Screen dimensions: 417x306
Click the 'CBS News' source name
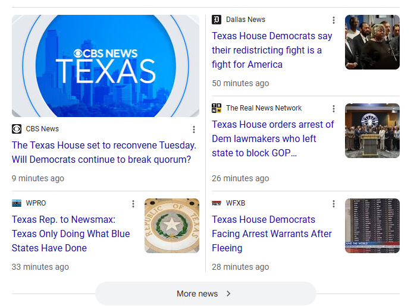pyautogui.click(x=42, y=129)
